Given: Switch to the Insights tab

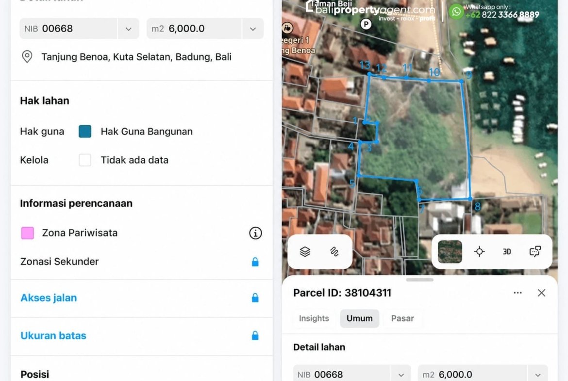Looking at the screenshot, I should click(x=314, y=318).
